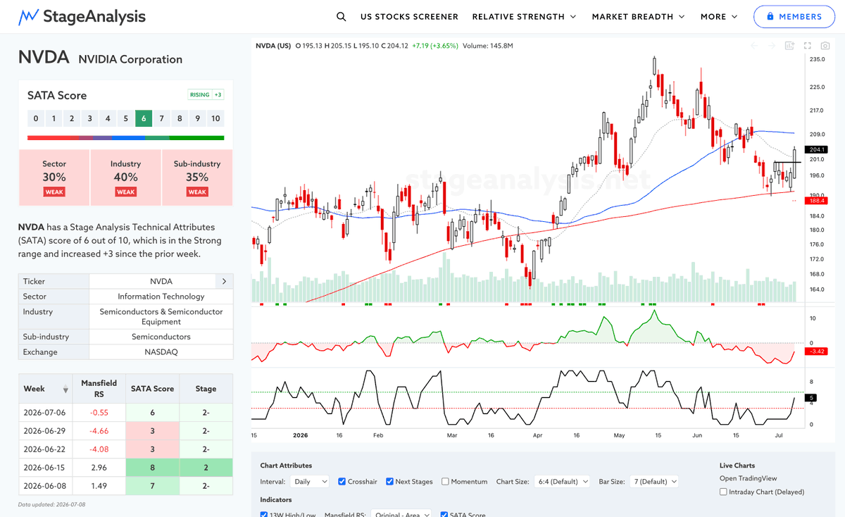Click the Volume 145.8M readout
This screenshot has width=845, height=517.
(488, 46)
